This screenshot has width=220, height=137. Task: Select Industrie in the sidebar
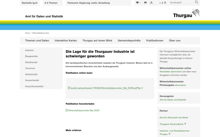pos(41,50)
